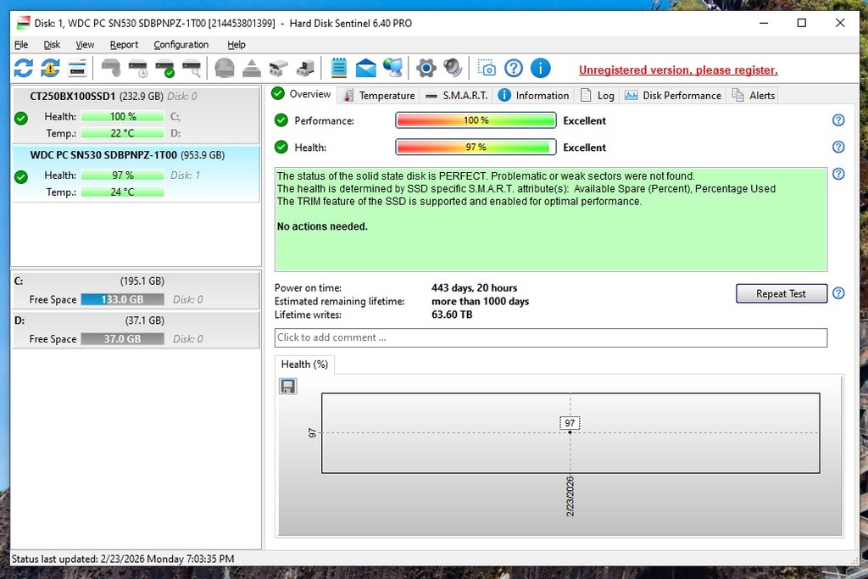This screenshot has width=868, height=579.
Task: Click the Performance 100 % gradient bar
Action: coord(476,120)
